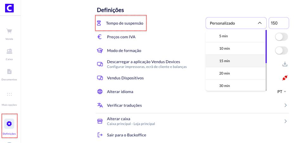Screen dimensions: 304x143
Task: Open the Caixa register icon
Action: coord(9,51)
